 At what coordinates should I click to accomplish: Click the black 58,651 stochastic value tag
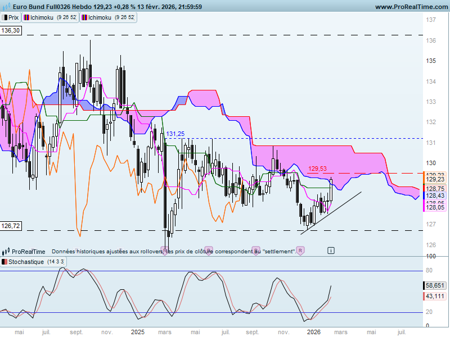tap(435, 285)
